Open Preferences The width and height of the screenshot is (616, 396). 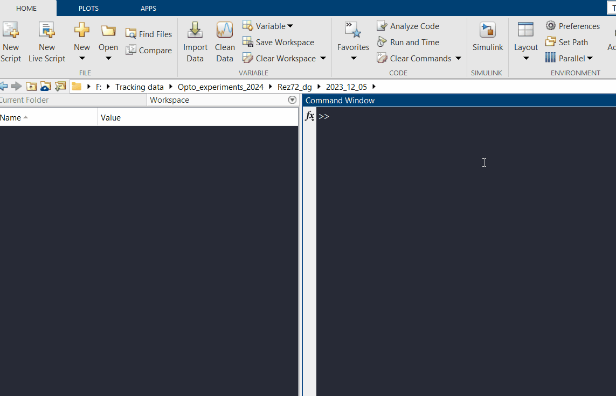(x=573, y=26)
